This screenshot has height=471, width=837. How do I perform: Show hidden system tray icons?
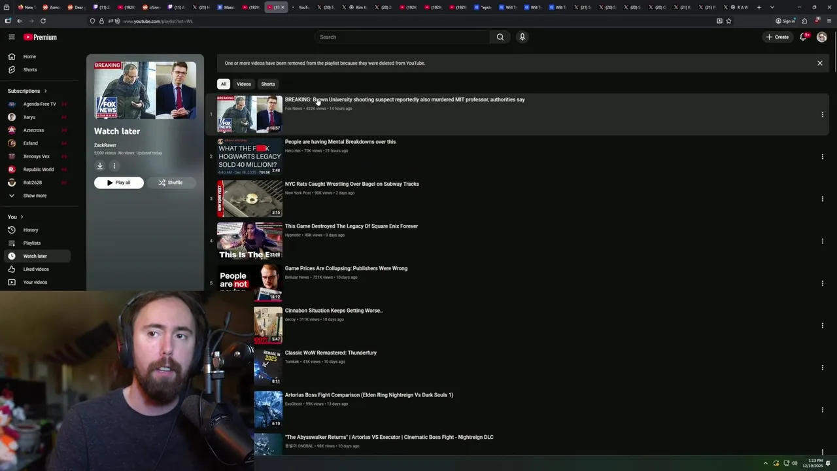pyautogui.click(x=766, y=463)
